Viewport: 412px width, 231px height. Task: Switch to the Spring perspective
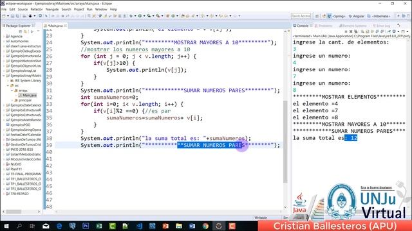pyautogui.click(x=339, y=16)
